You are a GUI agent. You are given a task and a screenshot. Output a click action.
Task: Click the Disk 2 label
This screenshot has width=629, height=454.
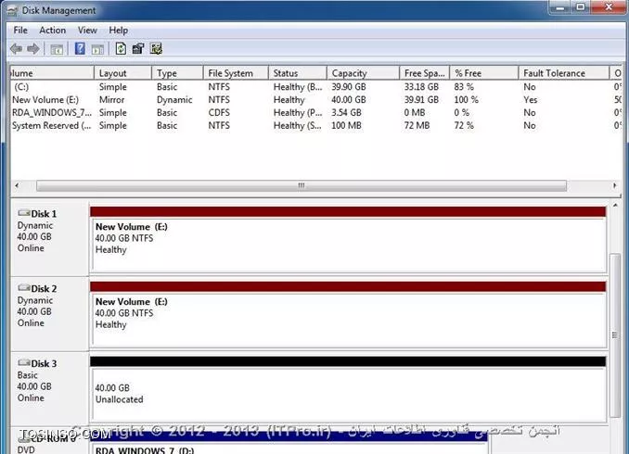click(x=44, y=288)
